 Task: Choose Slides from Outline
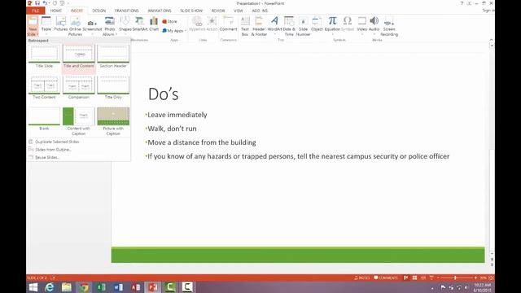coord(53,150)
